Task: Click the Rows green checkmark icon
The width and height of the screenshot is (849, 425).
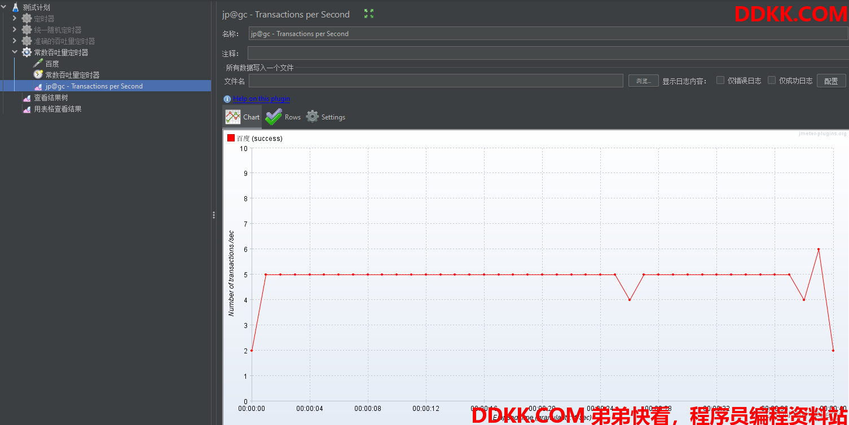Action: [274, 117]
